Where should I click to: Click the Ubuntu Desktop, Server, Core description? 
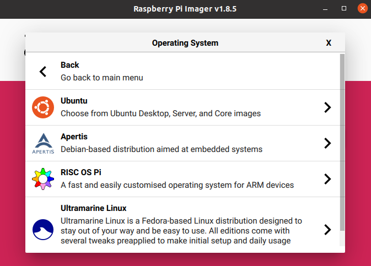coord(160,113)
